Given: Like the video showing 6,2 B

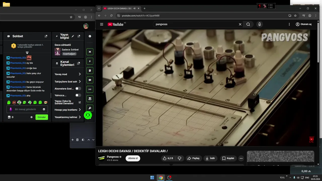Looking at the screenshot, I should click(x=168, y=158).
